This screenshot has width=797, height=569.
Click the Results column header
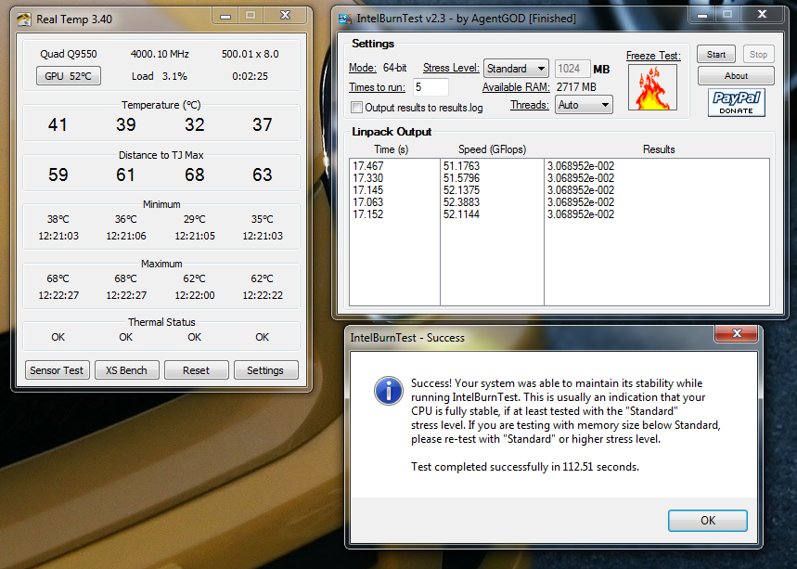pos(659,149)
